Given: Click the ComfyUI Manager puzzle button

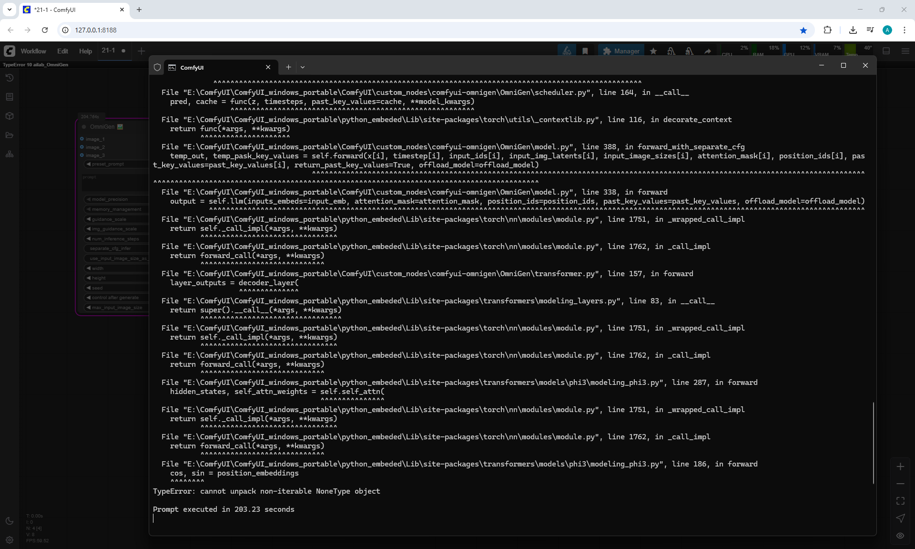Looking at the screenshot, I should click(x=621, y=51).
